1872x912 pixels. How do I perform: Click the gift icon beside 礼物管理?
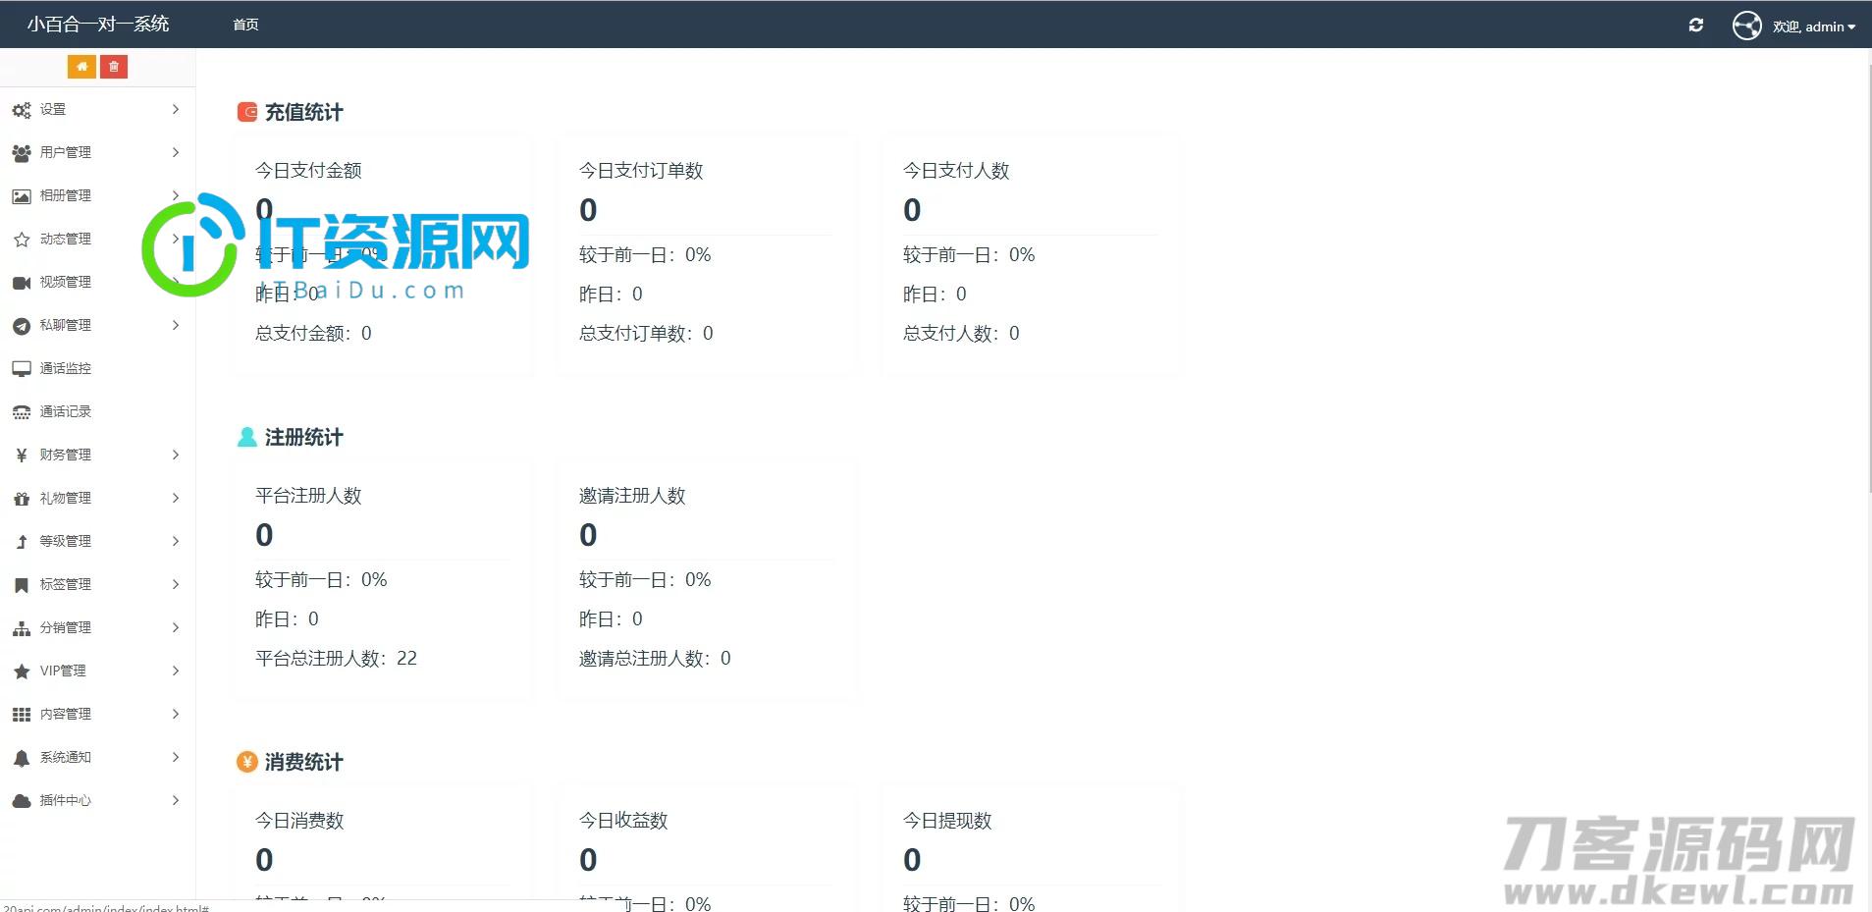(x=22, y=499)
